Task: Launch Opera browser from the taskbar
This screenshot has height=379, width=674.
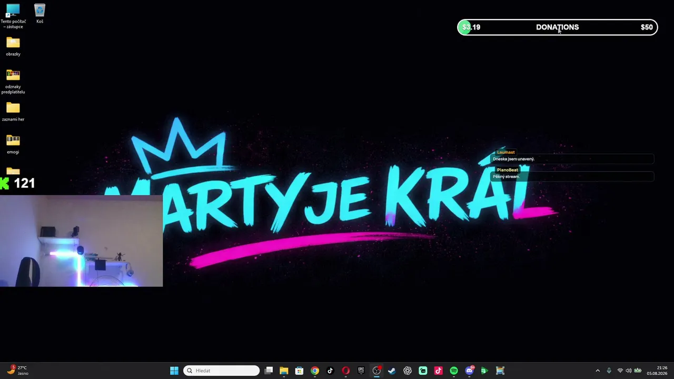Action: (x=345, y=371)
